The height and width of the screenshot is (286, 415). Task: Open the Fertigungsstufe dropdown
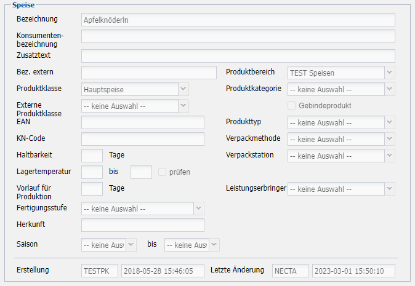[142, 209]
